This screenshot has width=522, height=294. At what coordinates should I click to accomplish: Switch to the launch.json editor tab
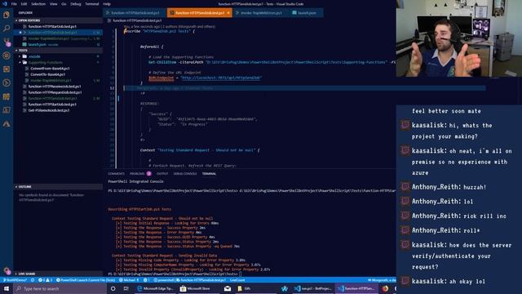click(306, 13)
